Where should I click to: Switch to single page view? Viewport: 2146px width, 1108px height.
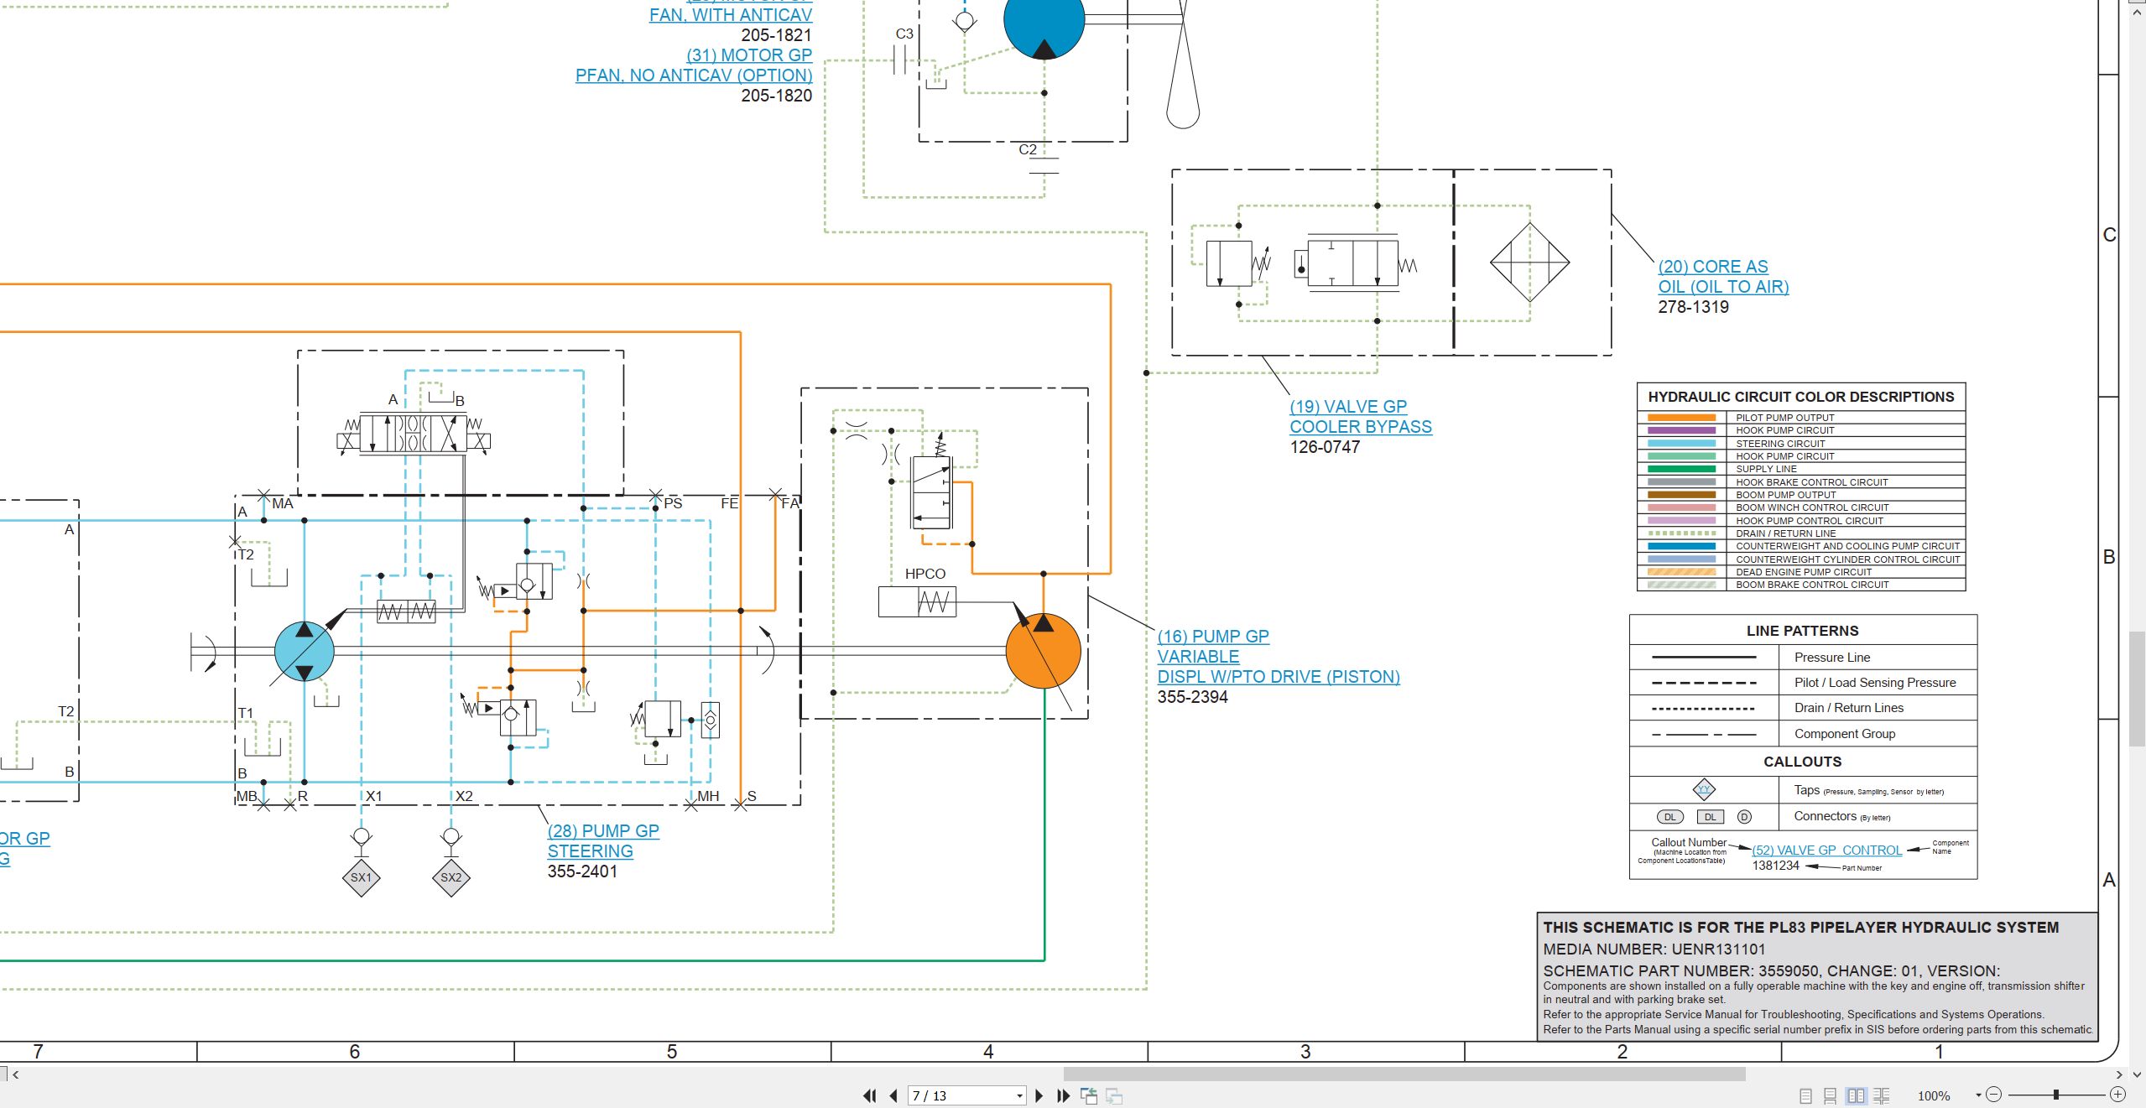click(x=1805, y=1095)
